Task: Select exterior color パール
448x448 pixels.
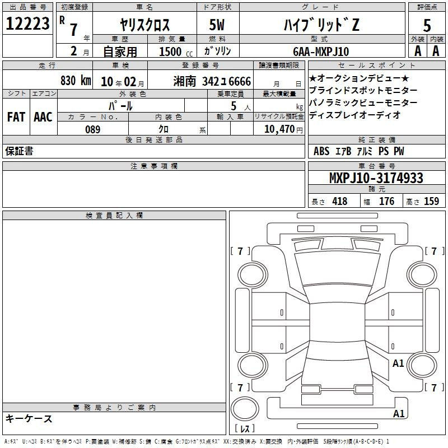Action: (x=120, y=106)
